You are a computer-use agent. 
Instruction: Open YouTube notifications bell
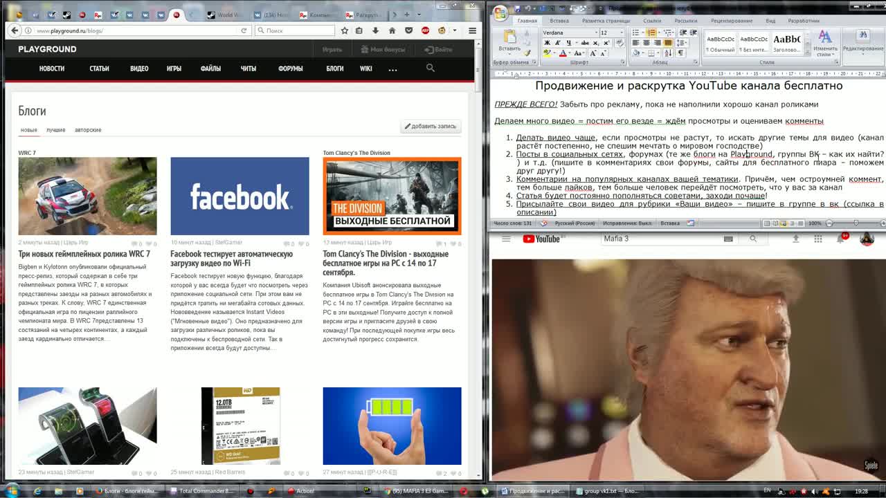pyautogui.click(x=840, y=239)
